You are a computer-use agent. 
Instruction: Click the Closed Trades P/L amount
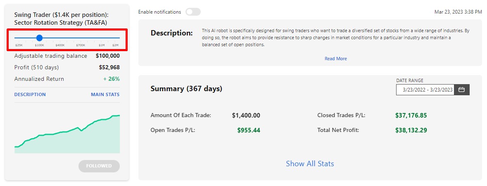tap(411, 115)
